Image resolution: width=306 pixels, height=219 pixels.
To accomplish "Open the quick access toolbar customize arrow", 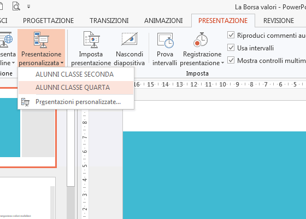I will click(x=28, y=7).
